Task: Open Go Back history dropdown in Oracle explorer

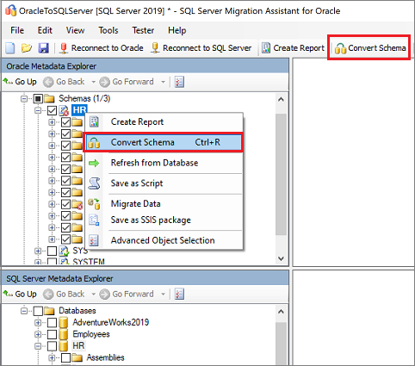Action: tap(93, 82)
